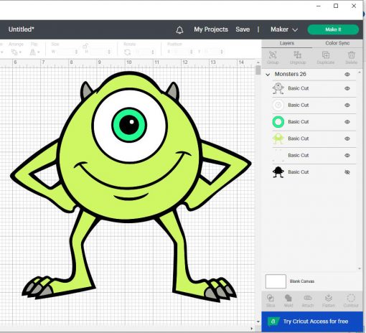
Task: Click the monster's green iris on canvas
Action: click(x=129, y=125)
